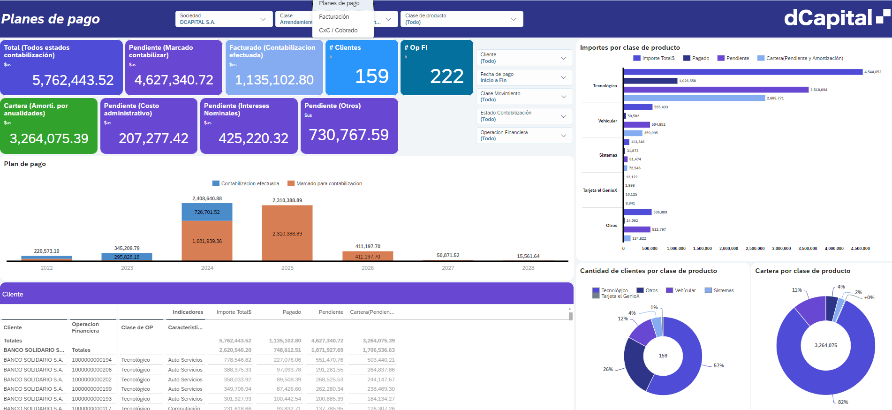Click the 2023 bar 295,828.18
This screenshot has width=892, height=410.
[x=127, y=257]
